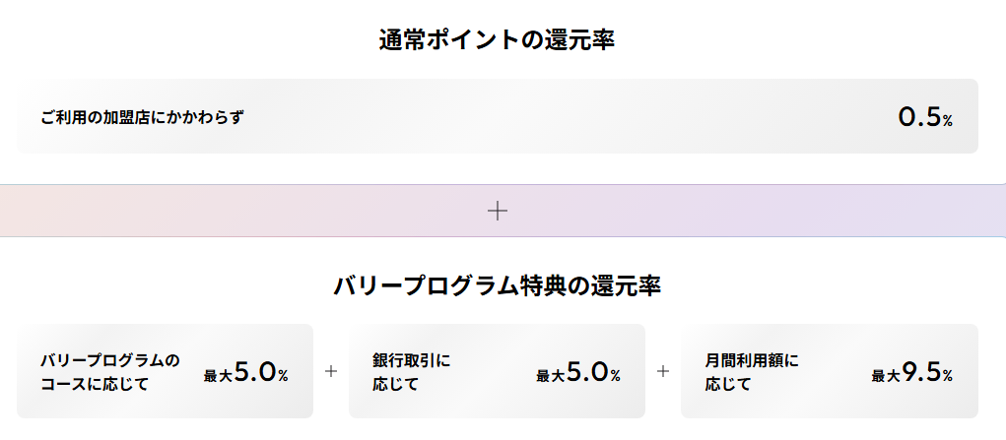This screenshot has width=1006, height=440.
Task: Click the バリープログラム特典の還元率 heading
Action: 498,286
